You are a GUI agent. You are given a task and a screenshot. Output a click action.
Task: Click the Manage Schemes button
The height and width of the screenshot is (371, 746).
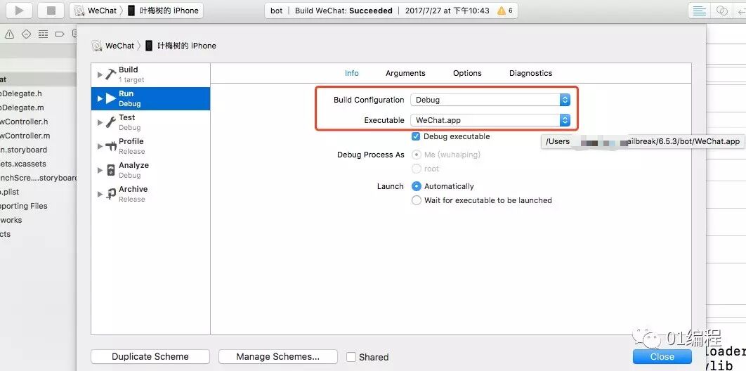click(x=278, y=357)
